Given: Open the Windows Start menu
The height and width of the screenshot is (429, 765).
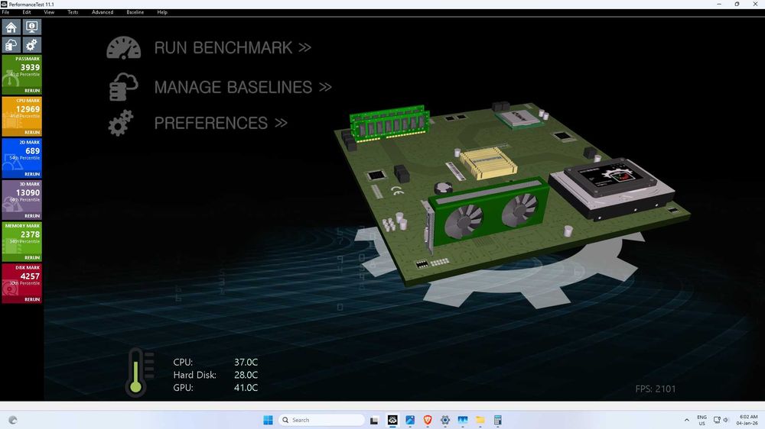Looking at the screenshot, I should click(268, 420).
